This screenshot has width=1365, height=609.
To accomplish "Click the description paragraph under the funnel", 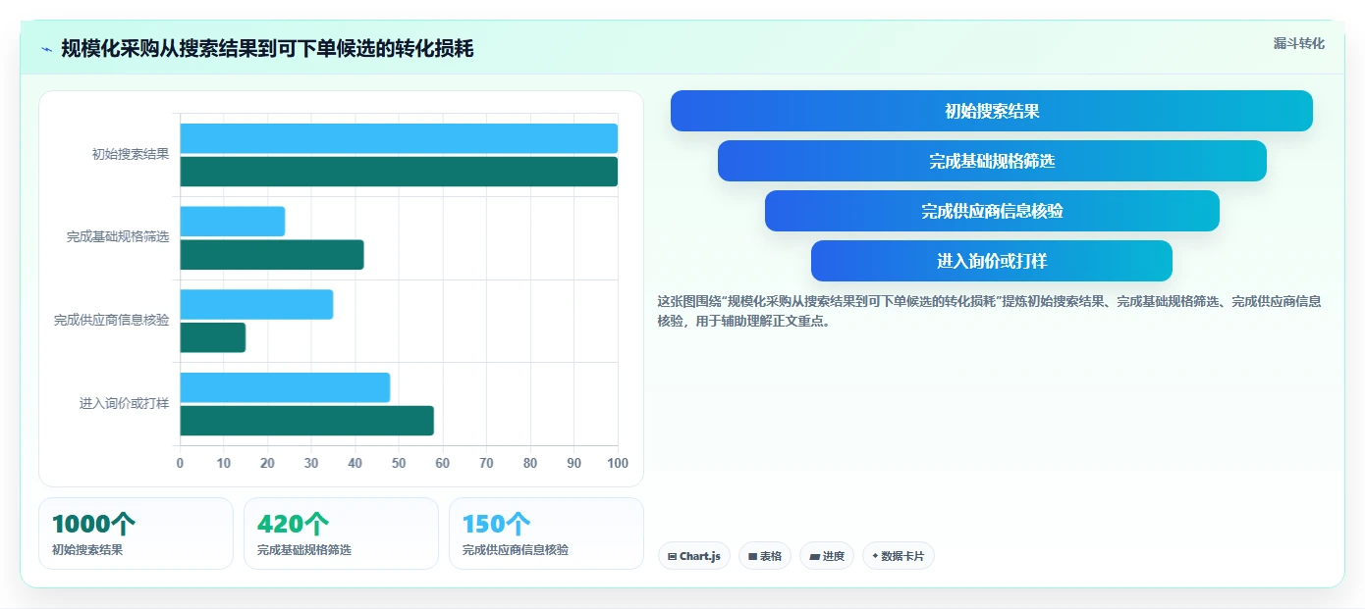I will point(990,311).
